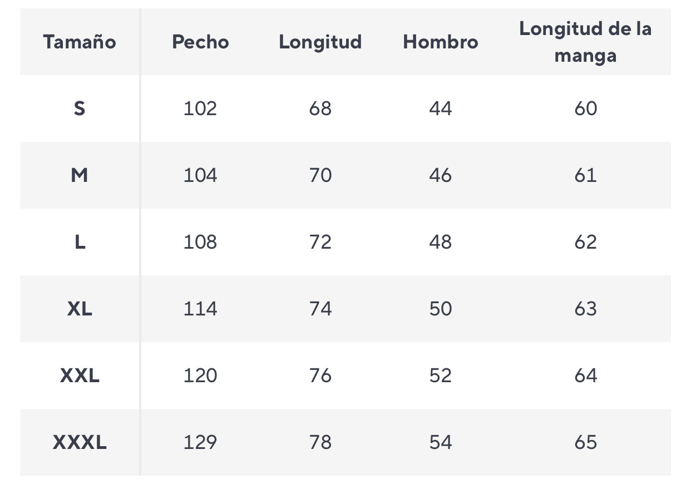Select the XXL size row label

click(x=80, y=376)
